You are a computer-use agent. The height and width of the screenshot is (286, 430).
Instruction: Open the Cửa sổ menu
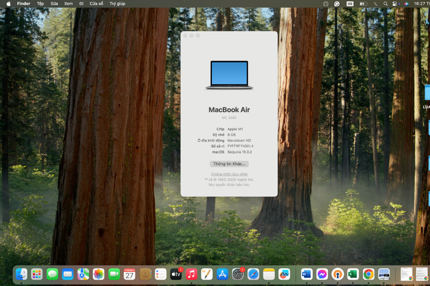pyautogui.click(x=97, y=4)
